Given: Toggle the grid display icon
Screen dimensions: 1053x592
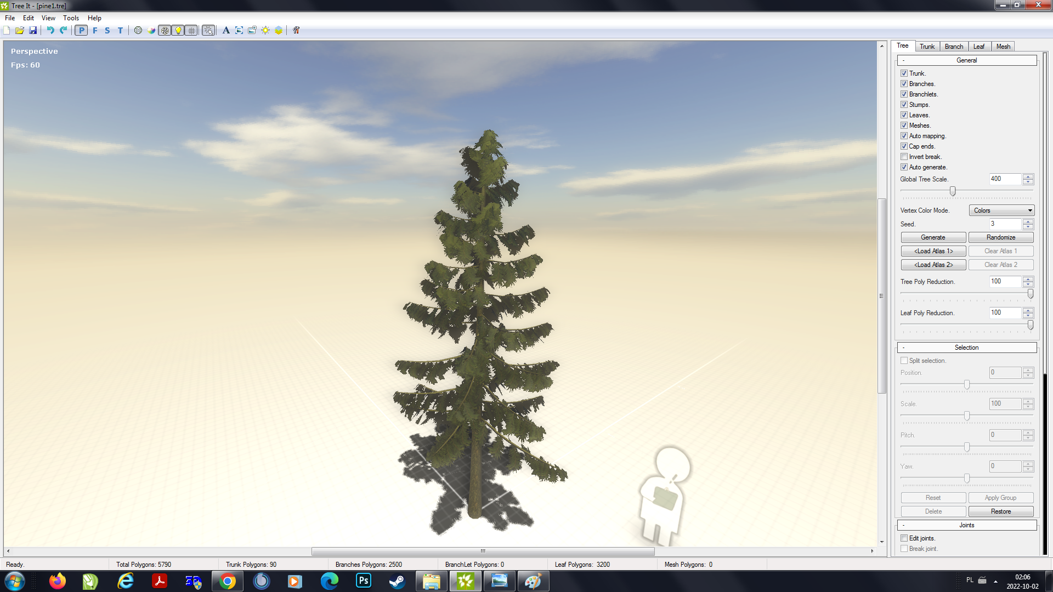Looking at the screenshot, I should [x=191, y=31].
